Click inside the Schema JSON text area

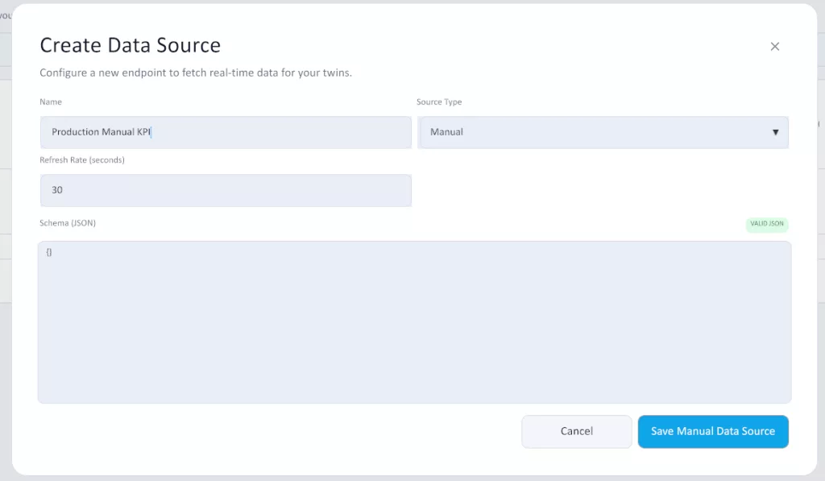tap(415, 322)
